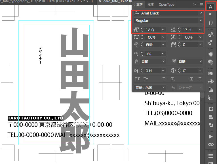
Task: Toggle Strikethrough text style
Action: click(x=200, y=79)
